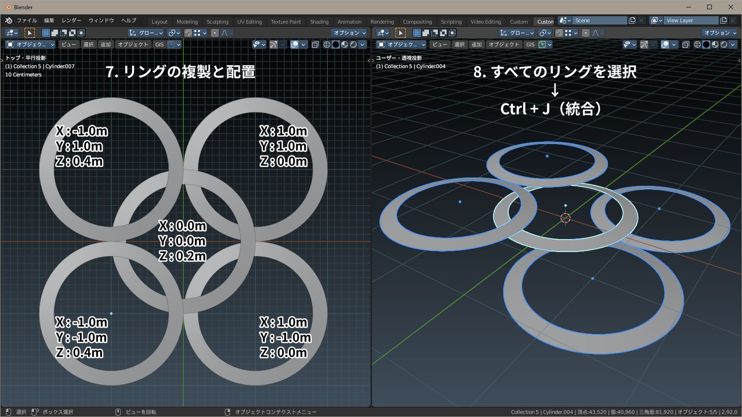Toggle X-ray mode in the viewport
The width and height of the screenshot is (742, 417).
pos(316,44)
